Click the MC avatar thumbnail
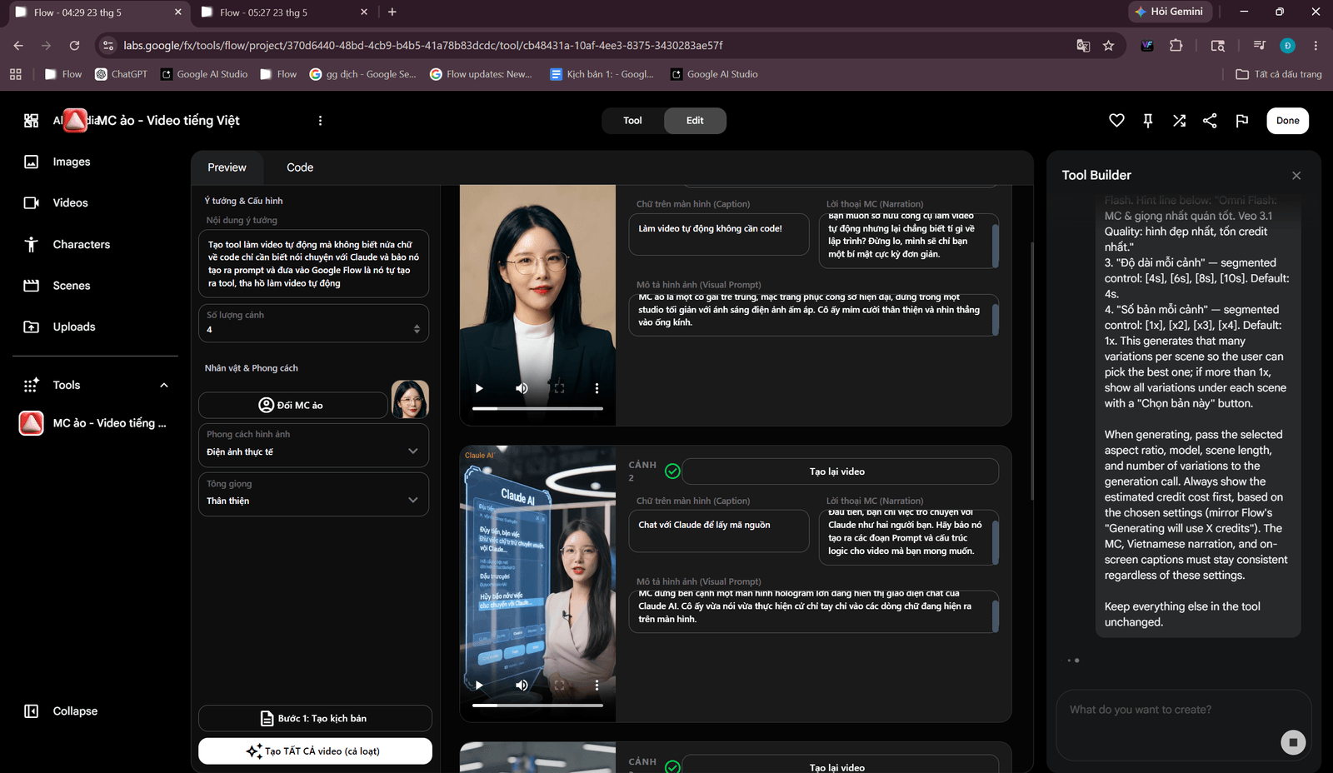The width and height of the screenshot is (1333, 773). tap(410, 399)
